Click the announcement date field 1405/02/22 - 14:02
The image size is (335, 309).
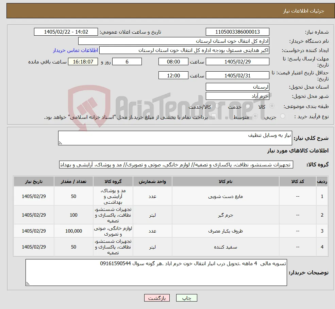pyautogui.click(x=66, y=32)
